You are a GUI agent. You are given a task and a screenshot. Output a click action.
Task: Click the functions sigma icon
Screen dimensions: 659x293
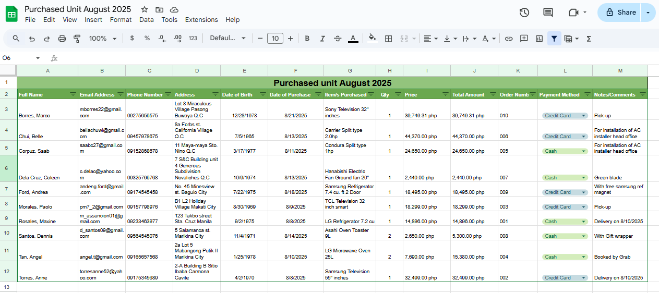point(589,39)
